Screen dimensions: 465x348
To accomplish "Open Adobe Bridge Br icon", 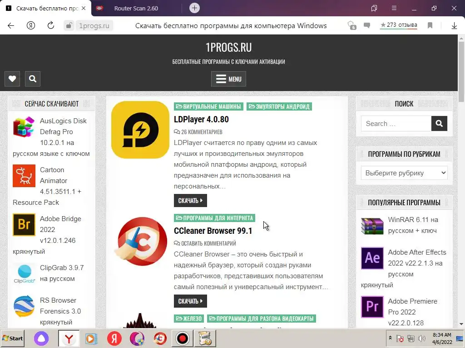I will coord(24,225).
